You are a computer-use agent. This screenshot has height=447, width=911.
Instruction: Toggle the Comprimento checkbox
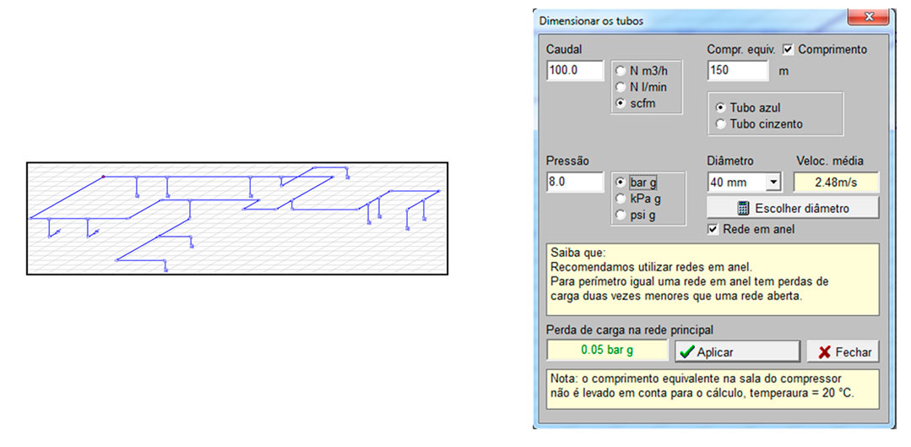tap(789, 50)
